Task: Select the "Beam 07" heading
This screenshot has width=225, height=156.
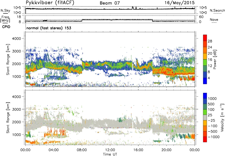Action: click(x=110, y=3)
